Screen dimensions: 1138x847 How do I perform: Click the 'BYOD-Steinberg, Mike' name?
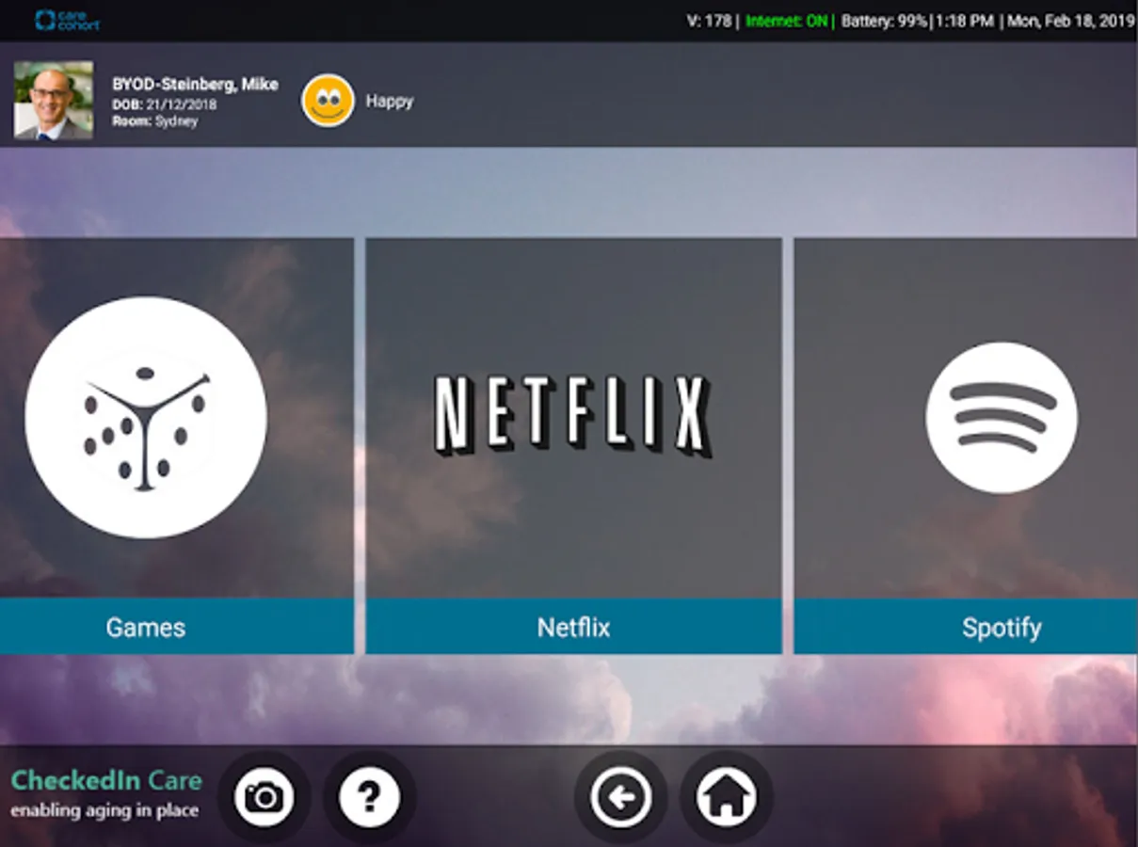[x=195, y=84]
